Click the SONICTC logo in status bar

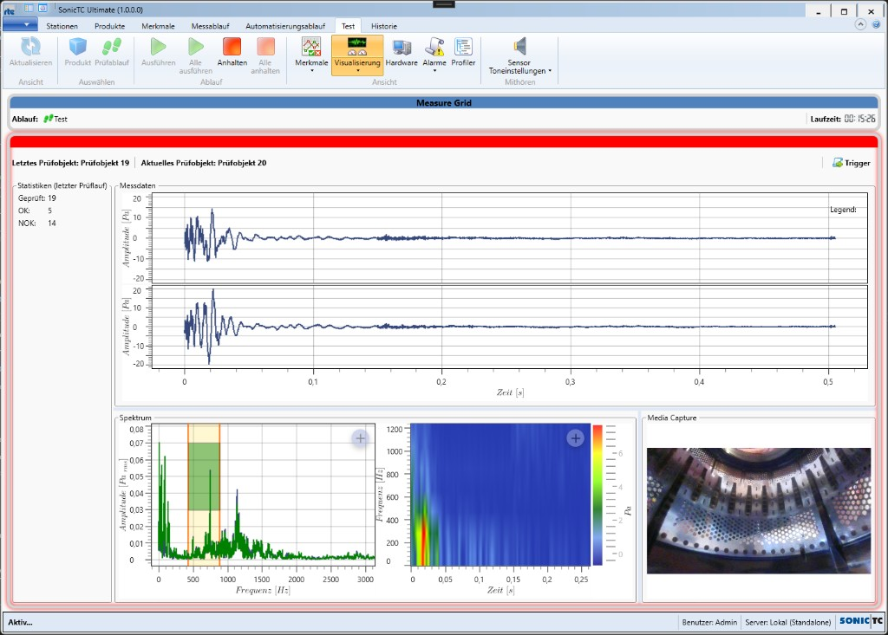point(861,621)
